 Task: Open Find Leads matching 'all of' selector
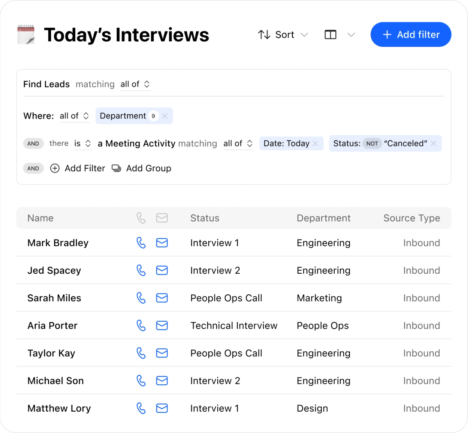135,84
